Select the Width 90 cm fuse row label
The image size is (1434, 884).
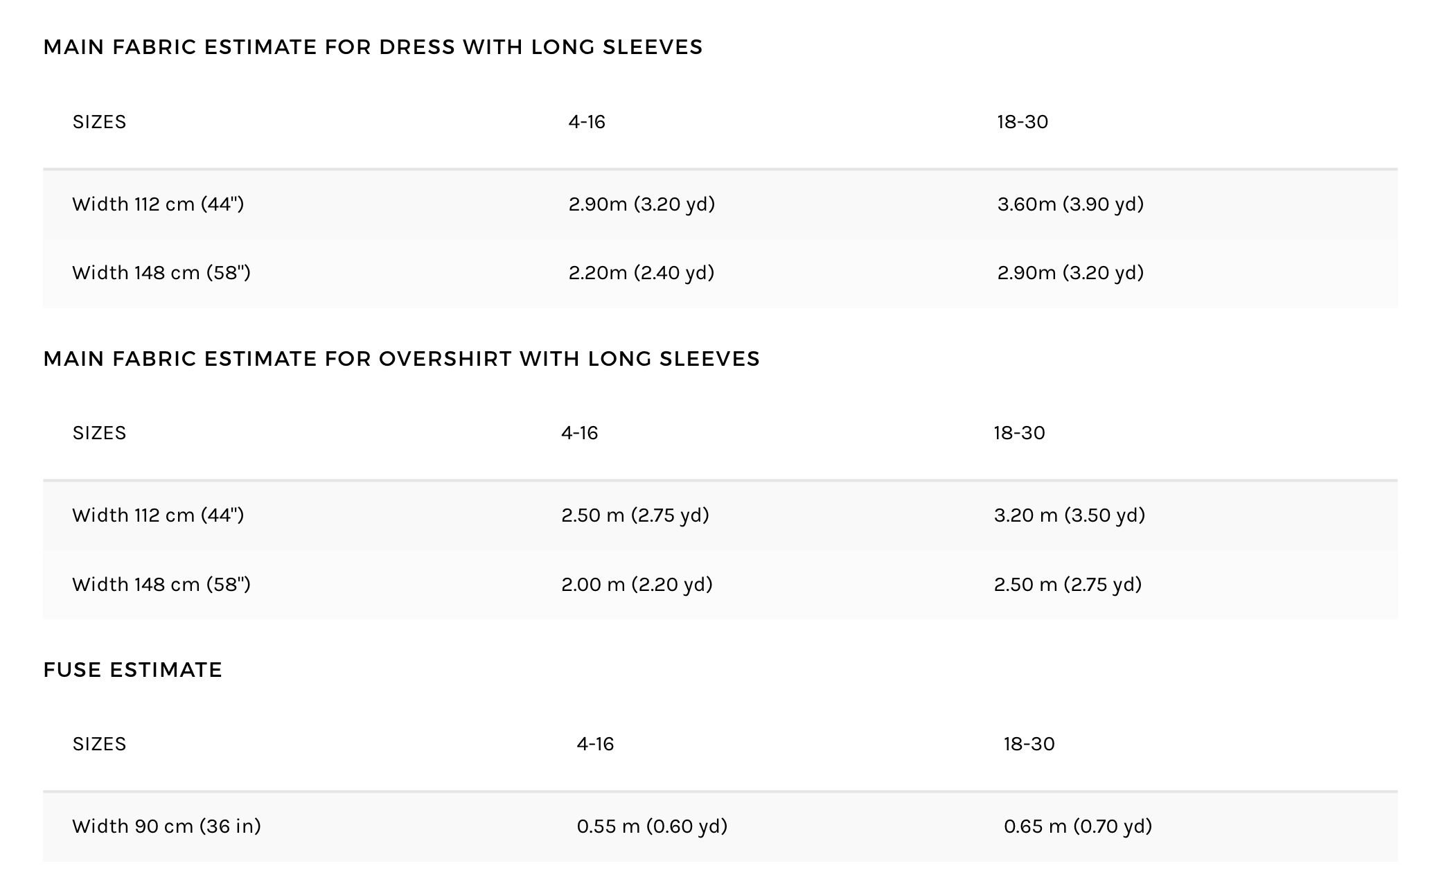point(166,826)
